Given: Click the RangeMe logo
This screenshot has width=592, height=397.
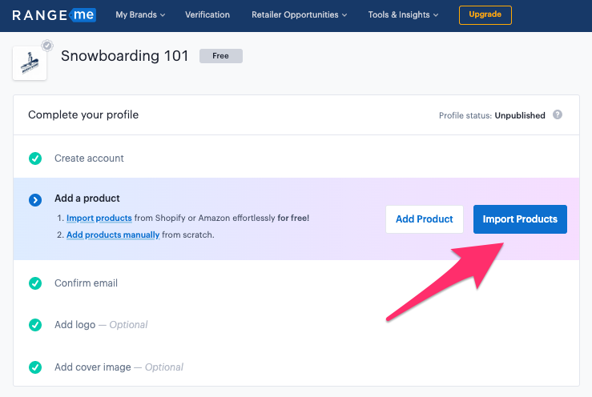Looking at the screenshot, I should click(x=54, y=15).
